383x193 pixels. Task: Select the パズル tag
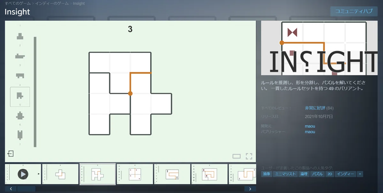(x=318, y=174)
